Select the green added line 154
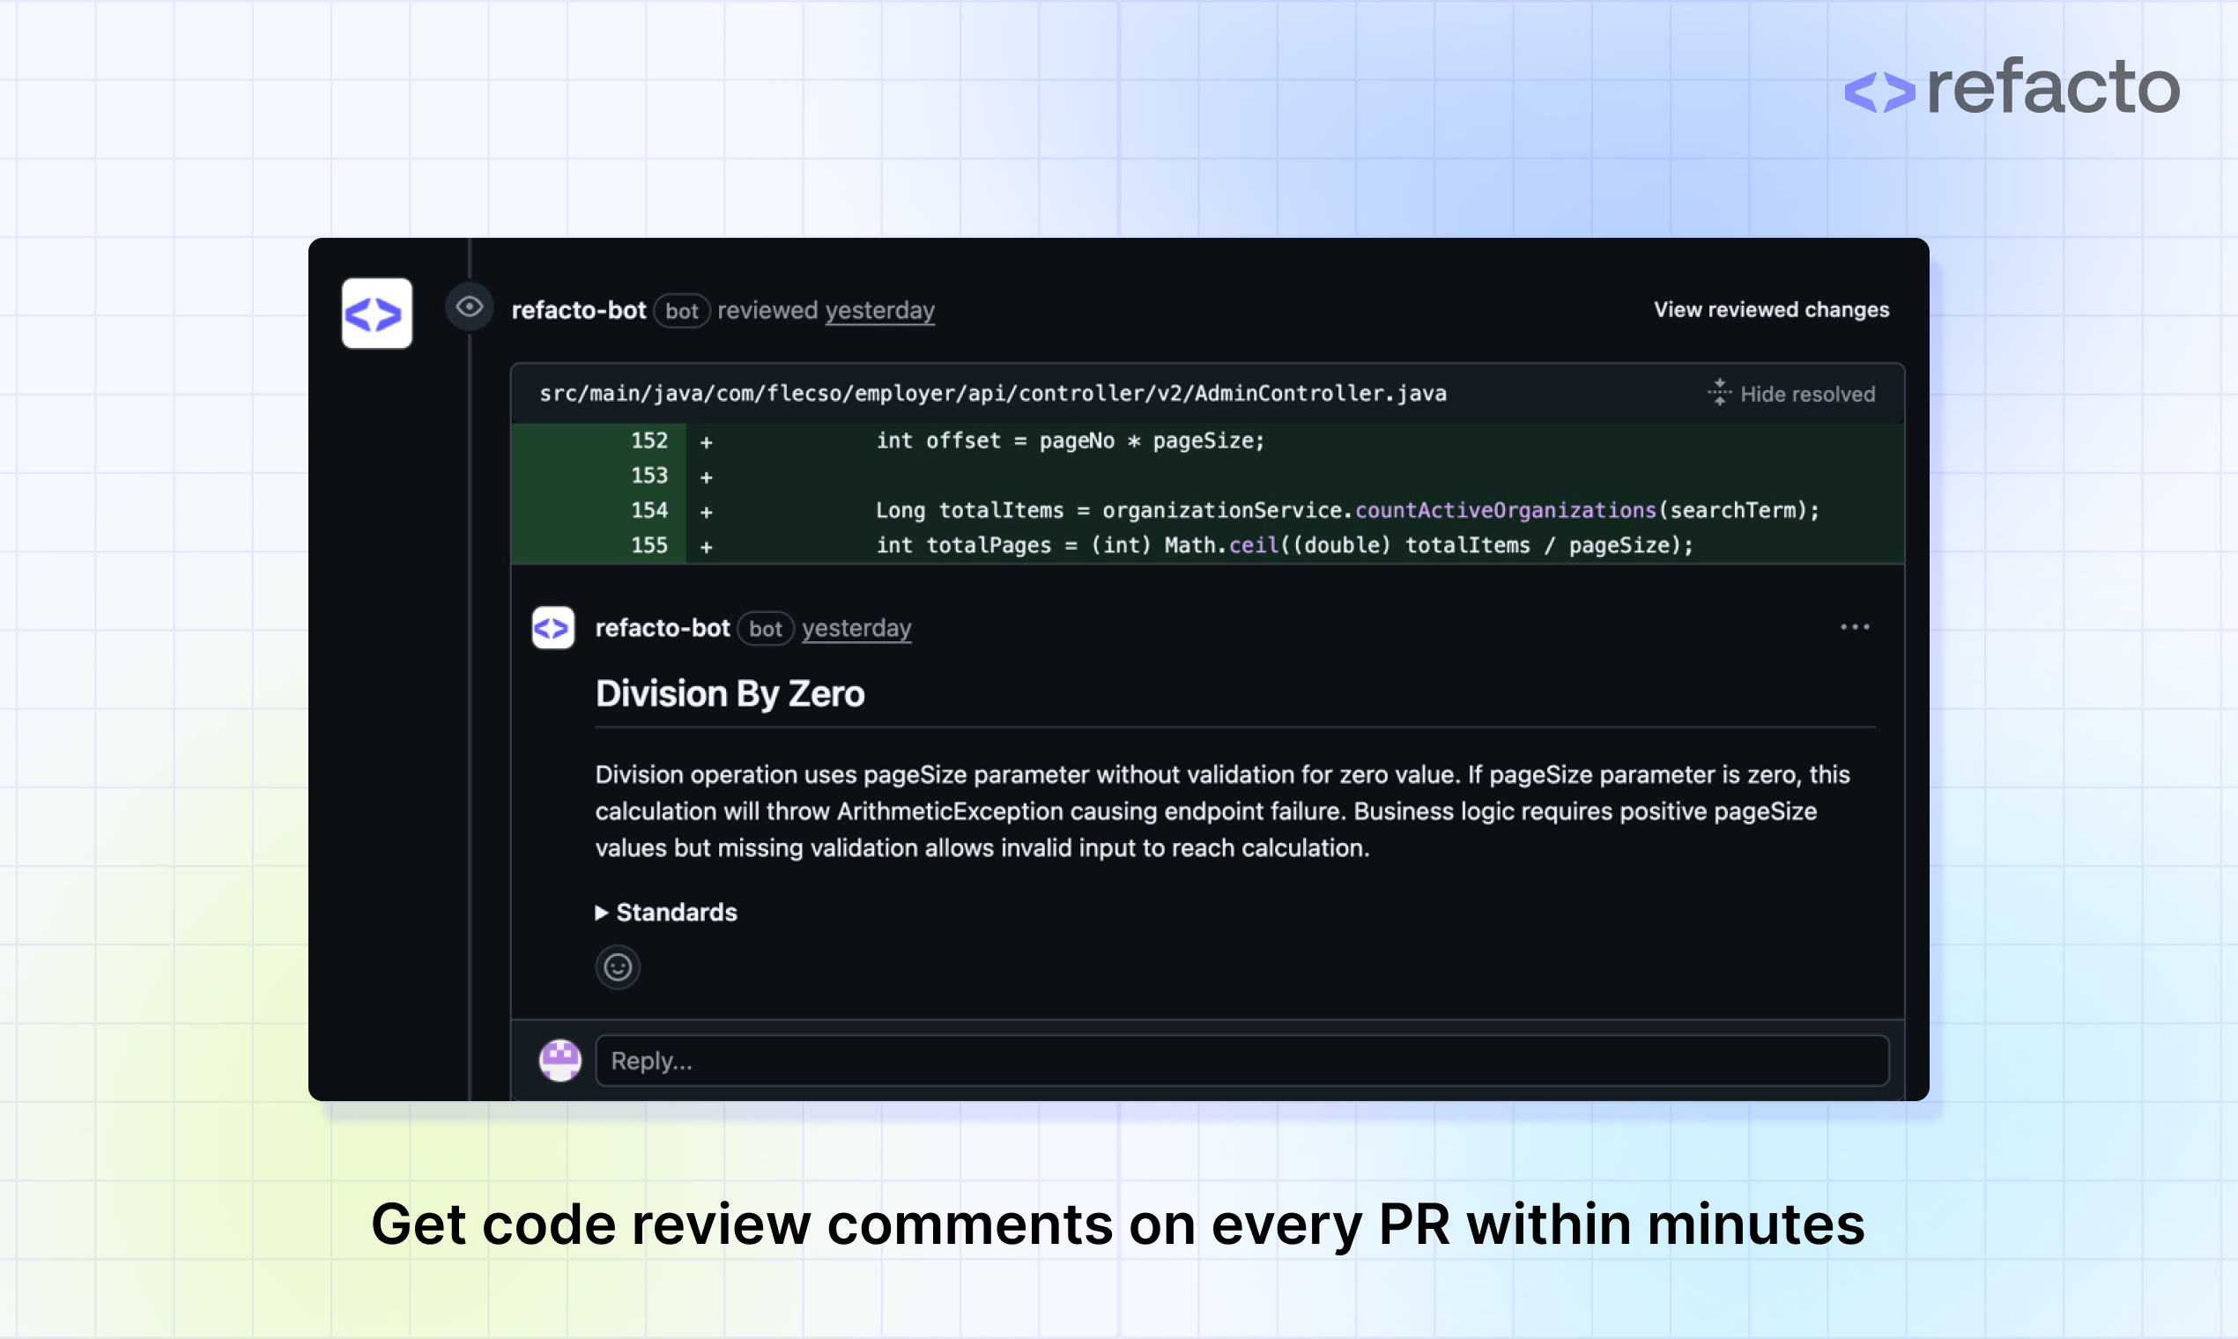 point(1173,510)
